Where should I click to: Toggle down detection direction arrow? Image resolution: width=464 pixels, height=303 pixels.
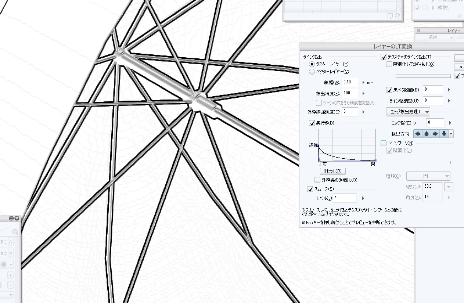pos(444,134)
